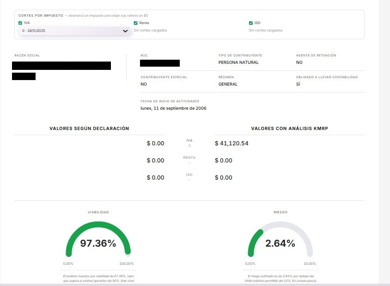The width and height of the screenshot is (390, 286).
Task: Open the IVA cut date dropdown
Action: click(74, 31)
